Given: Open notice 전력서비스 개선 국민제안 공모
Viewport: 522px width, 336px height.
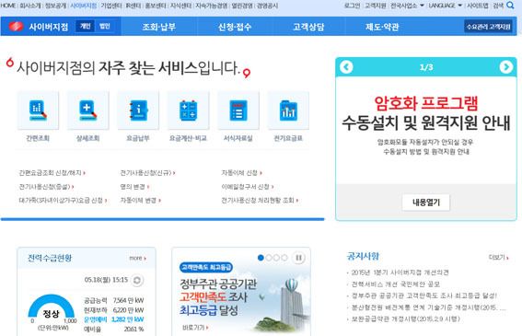Looking at the screenshot, I should tap(396, 284).
